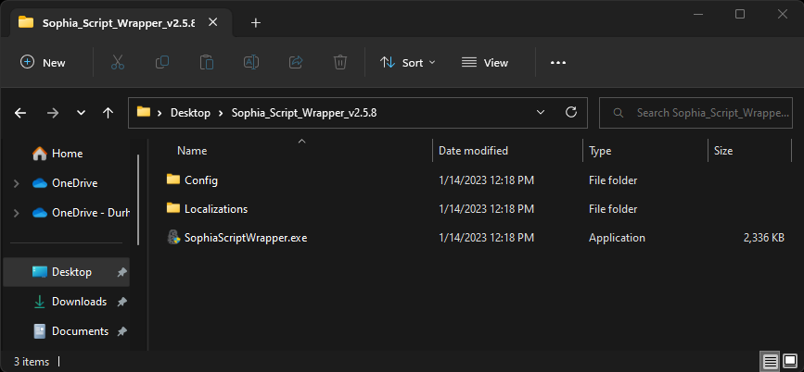Click the navigation pane scrollbar
This screenshot has height=372, width=804.
[x=137, y=200]
